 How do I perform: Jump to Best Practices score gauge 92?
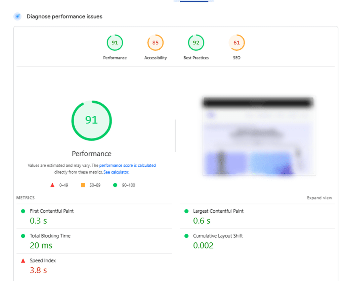pos(196,43)
